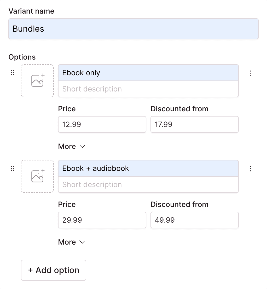
Task: Click the drag handle beside Ebook + audiobook
Action: click(13, 168)
